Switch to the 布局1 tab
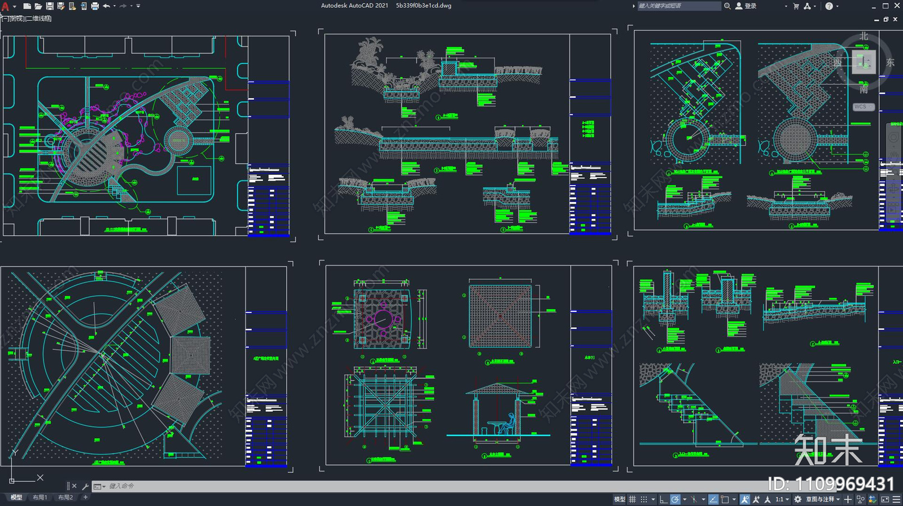The image size is (903, 506). 40,498
